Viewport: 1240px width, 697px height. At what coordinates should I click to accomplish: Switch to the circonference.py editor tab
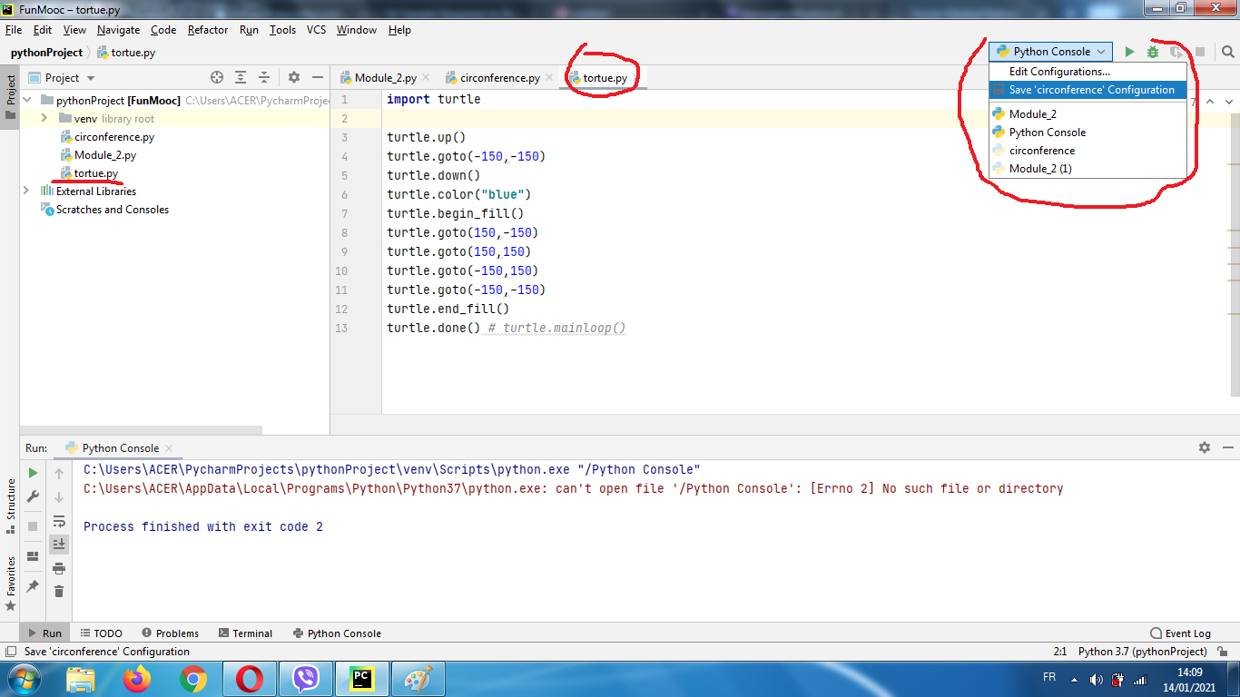pyautogui.click(x=499, y=78)
